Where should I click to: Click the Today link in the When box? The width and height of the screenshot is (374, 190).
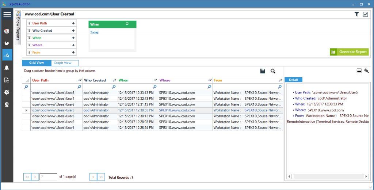pos(94,32)
